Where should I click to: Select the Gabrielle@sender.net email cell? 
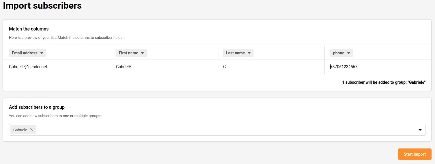28,67
